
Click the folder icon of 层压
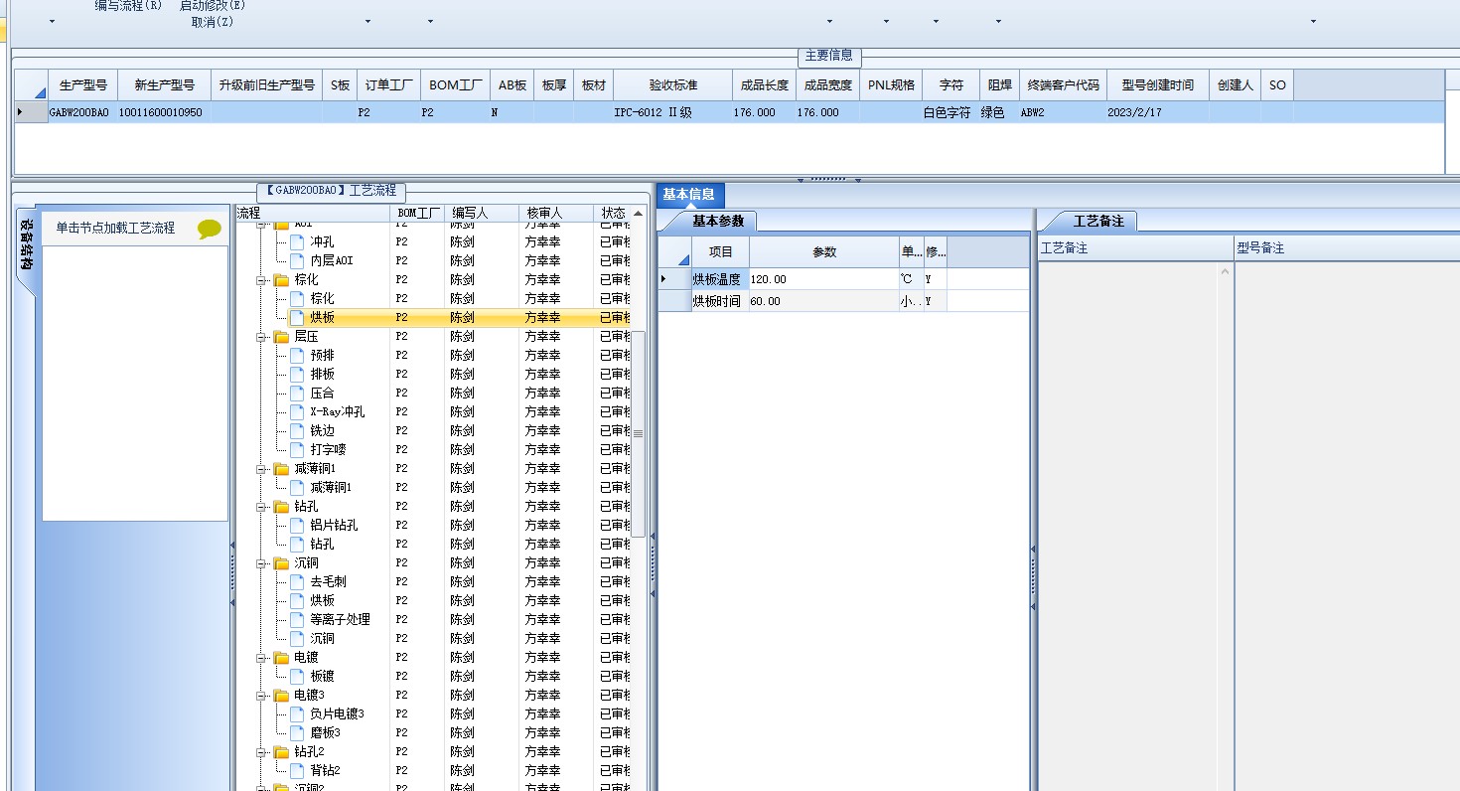[281, 337]
